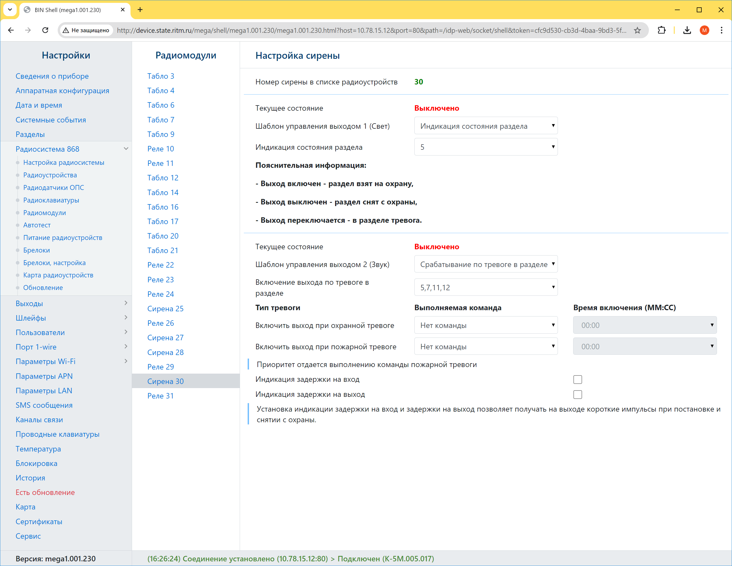Open the profile avatar M

point(704,30)
